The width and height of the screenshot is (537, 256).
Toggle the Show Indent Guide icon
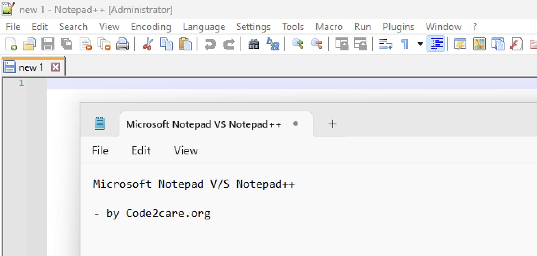(436, 44)
